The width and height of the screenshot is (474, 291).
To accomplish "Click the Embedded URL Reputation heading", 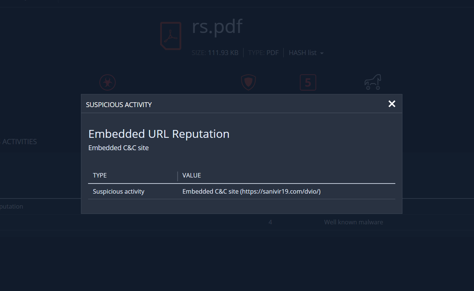I will (159, 134).
